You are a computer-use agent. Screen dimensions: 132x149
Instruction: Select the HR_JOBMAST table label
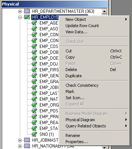pyautogui.click(x=45, y=140)
